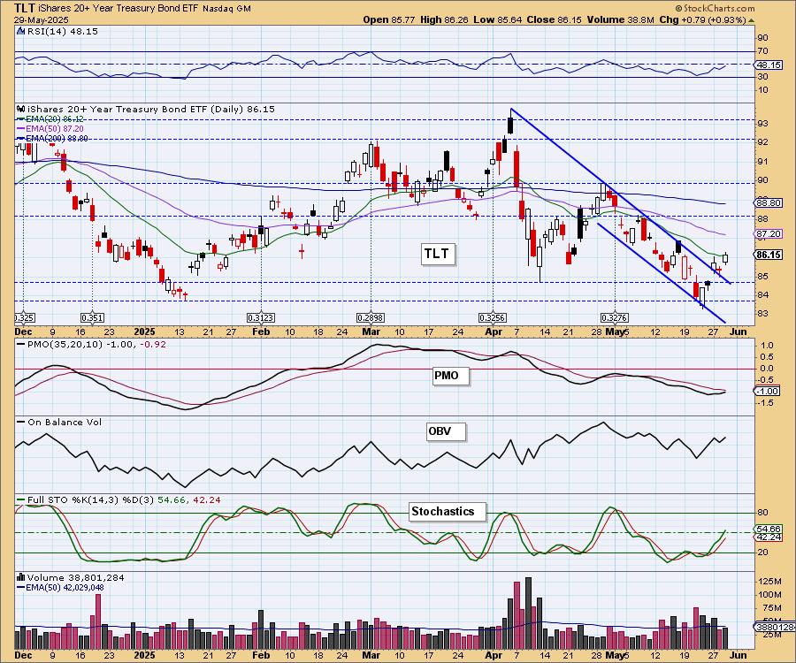796x663 pixels.
Task: Click the High 86.26 value
Action: (445, 19)
